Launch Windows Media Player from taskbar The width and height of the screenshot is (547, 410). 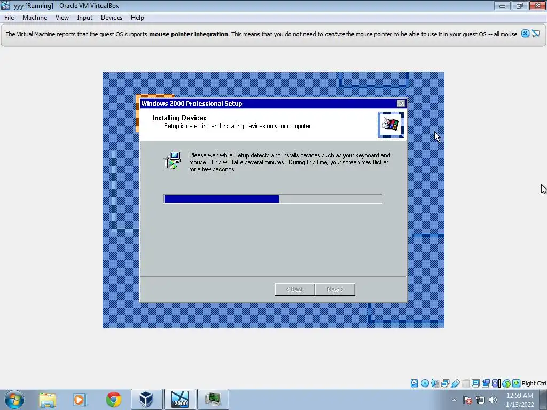79,399
